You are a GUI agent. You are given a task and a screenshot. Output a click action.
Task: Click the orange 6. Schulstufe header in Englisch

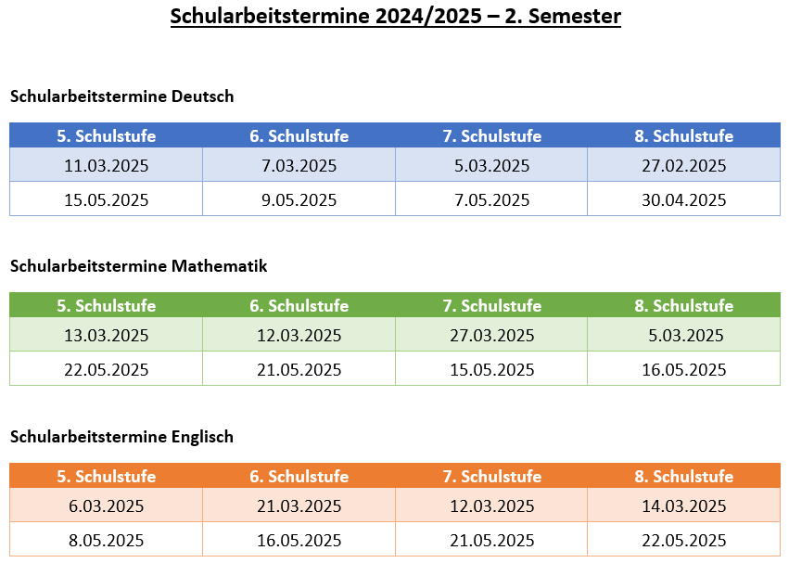tap(299, 477)
